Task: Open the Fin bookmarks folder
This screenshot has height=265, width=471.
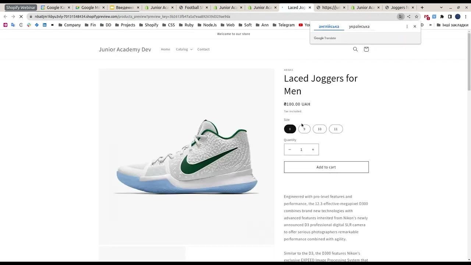Action: tap(90, 25)
